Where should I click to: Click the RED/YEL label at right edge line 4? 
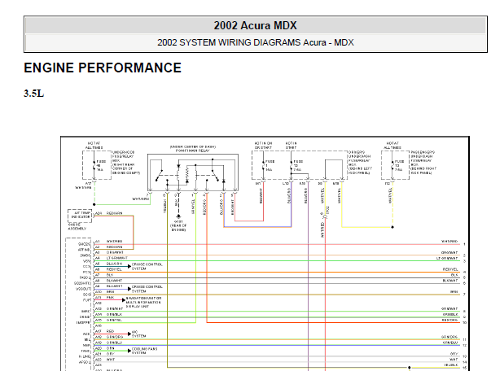coord(450,269)
